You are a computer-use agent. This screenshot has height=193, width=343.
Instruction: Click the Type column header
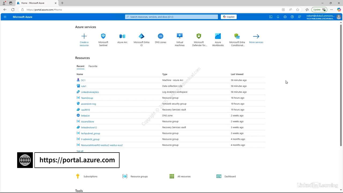pyautogui.click(x=165, y=74)
